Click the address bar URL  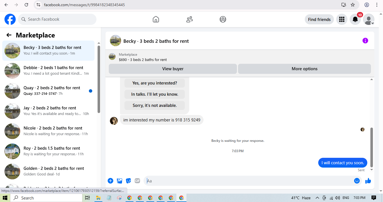click(84, 5)
